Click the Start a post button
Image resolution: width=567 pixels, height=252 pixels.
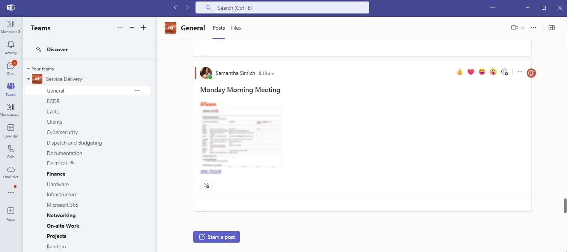coord(217,237)
